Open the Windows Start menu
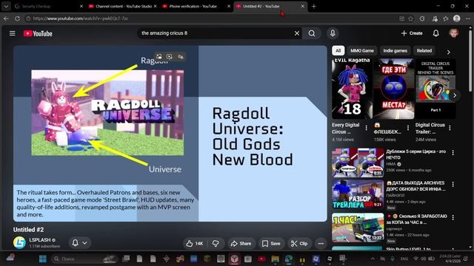Viewport: 474px width, 266px height. coord(43,259)
